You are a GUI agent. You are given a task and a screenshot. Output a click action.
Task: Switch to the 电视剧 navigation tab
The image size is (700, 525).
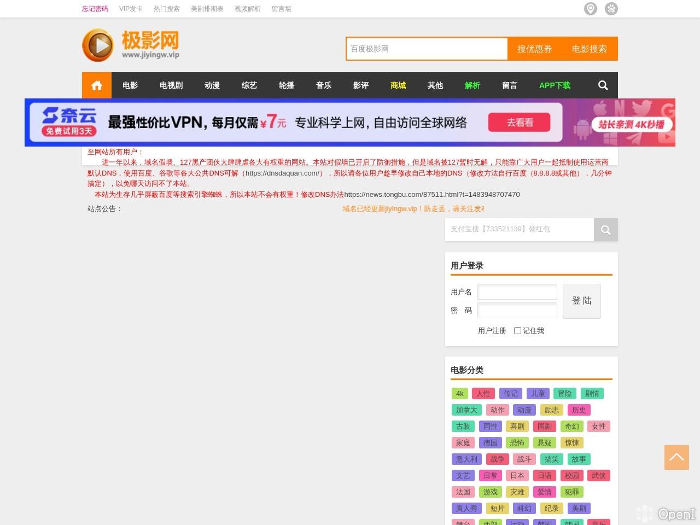click(x=170, y=85)
